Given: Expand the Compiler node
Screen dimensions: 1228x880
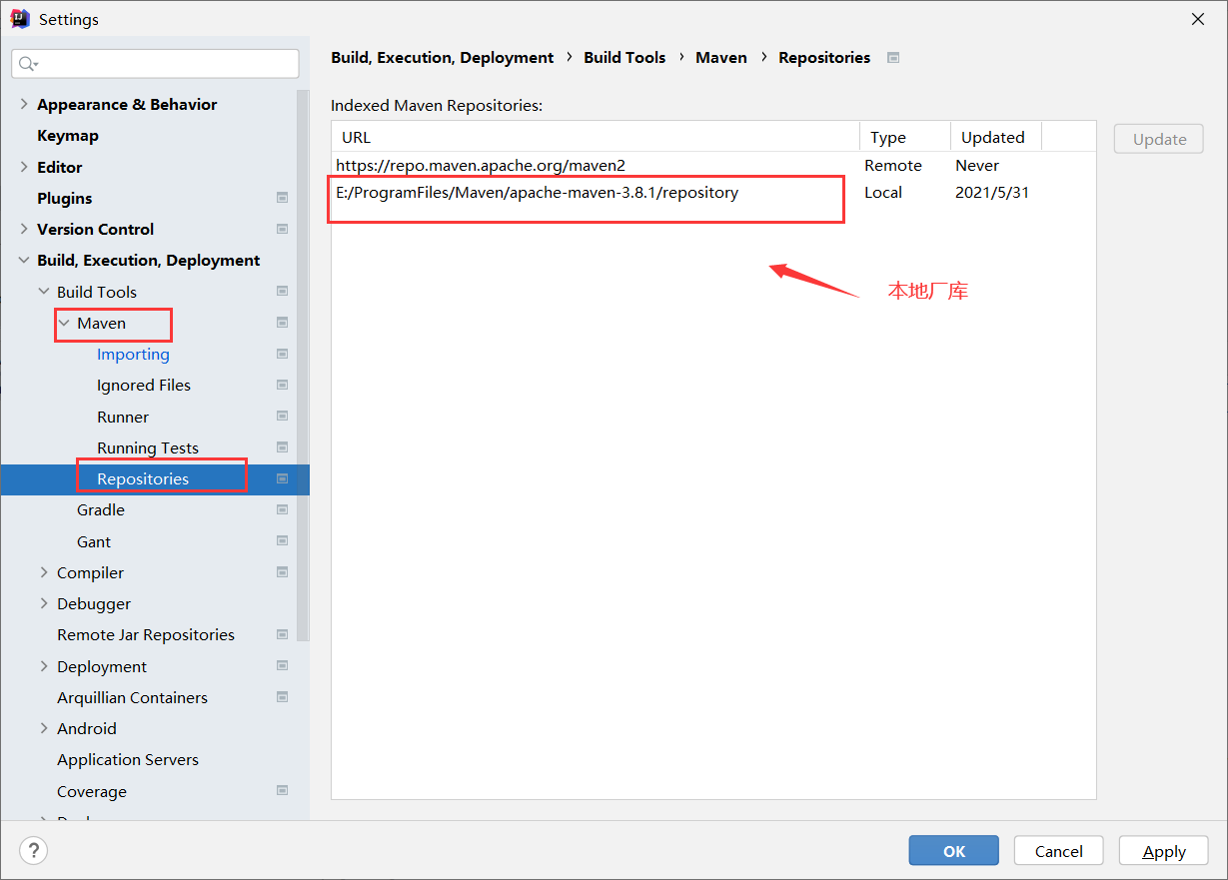Looking at the screenshot, I should [x=44, y=572].
